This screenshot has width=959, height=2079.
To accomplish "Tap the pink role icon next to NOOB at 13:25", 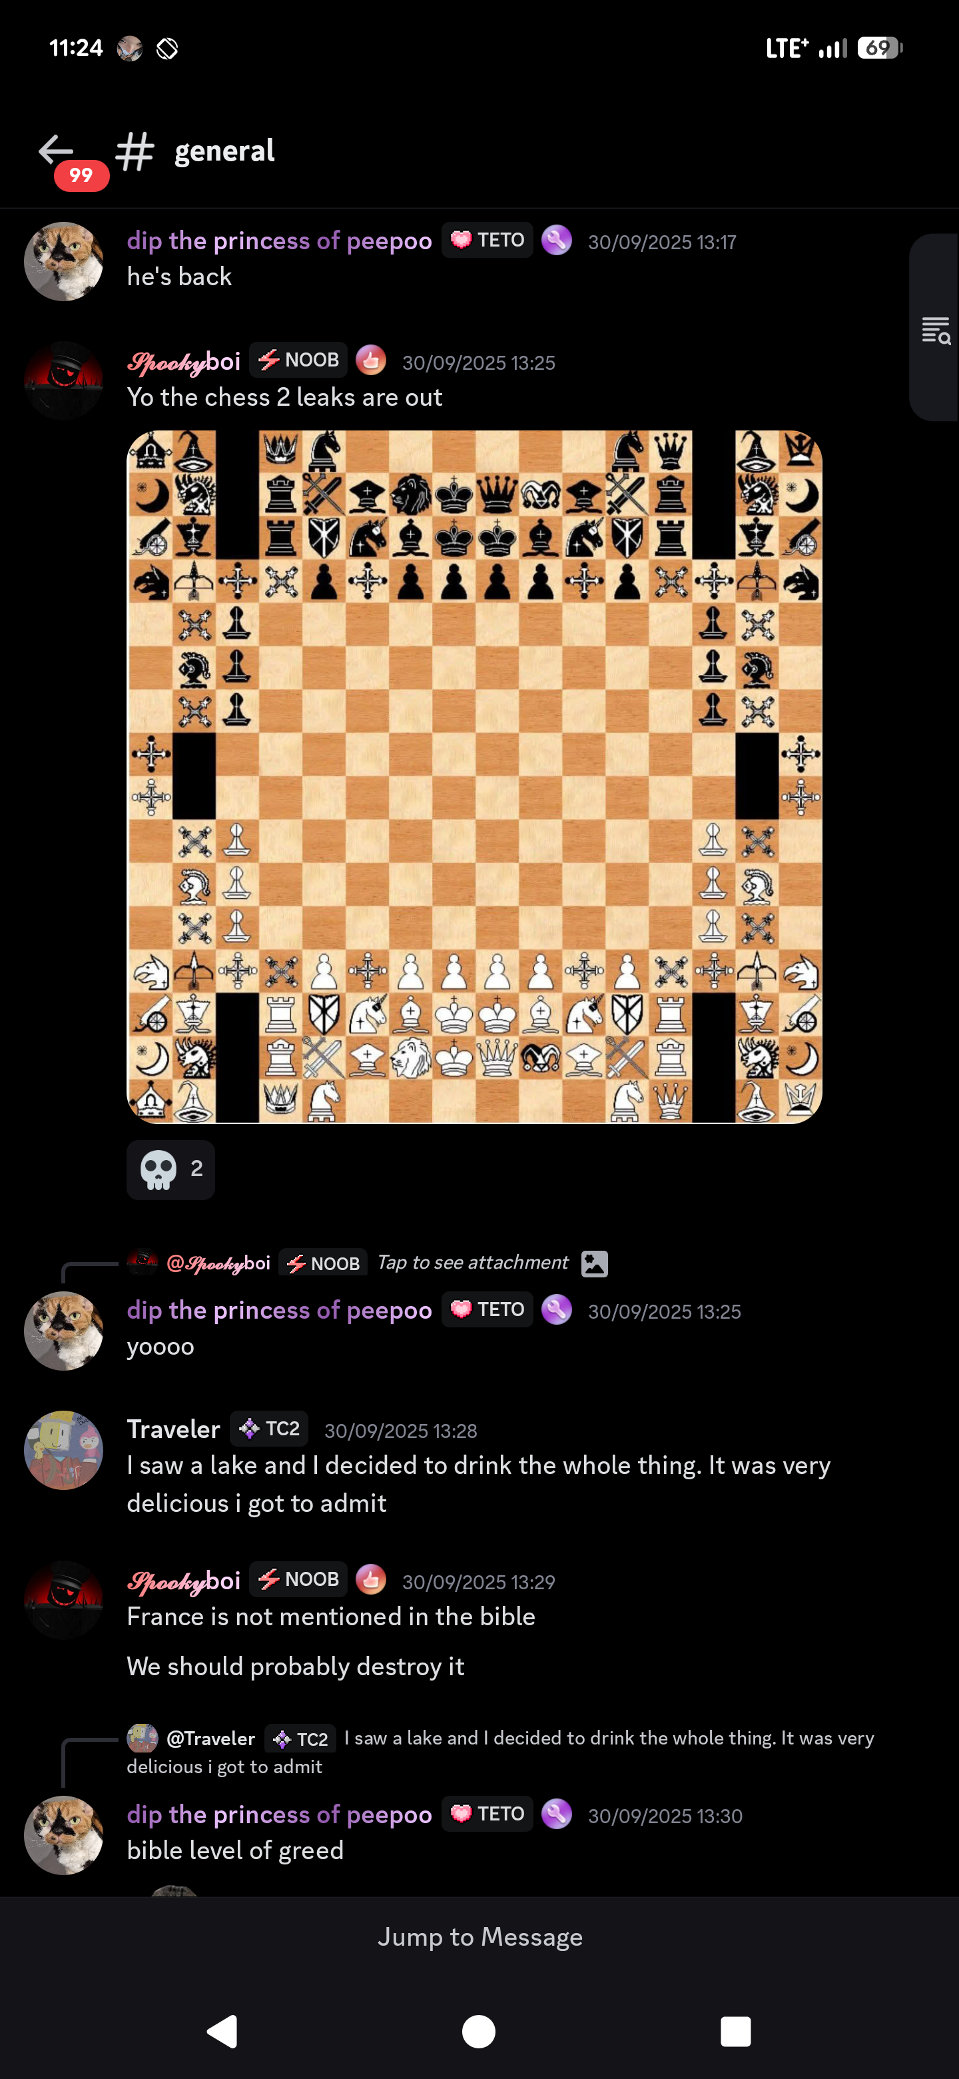I will (x=371, y=360).
